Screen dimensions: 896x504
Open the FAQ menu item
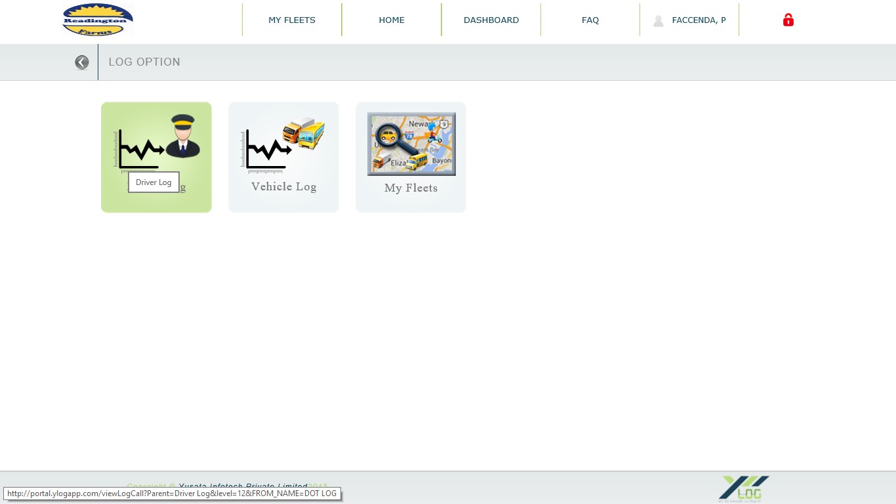pos(590,20)
